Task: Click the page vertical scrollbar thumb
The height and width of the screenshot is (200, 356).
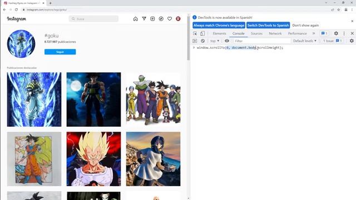Action: [188, 38]
